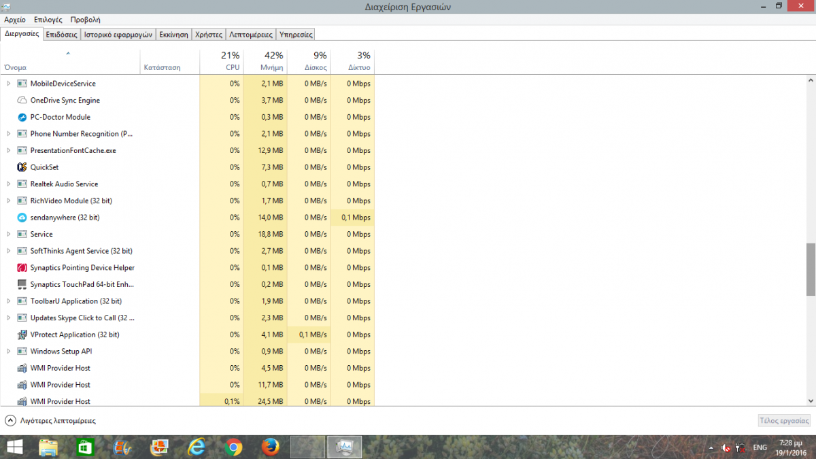Expand the Realtek Audio Service row

pos(9,184)
